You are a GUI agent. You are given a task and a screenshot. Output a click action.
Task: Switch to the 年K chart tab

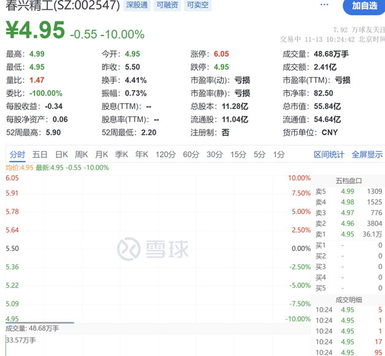click(x=142, y=154)
